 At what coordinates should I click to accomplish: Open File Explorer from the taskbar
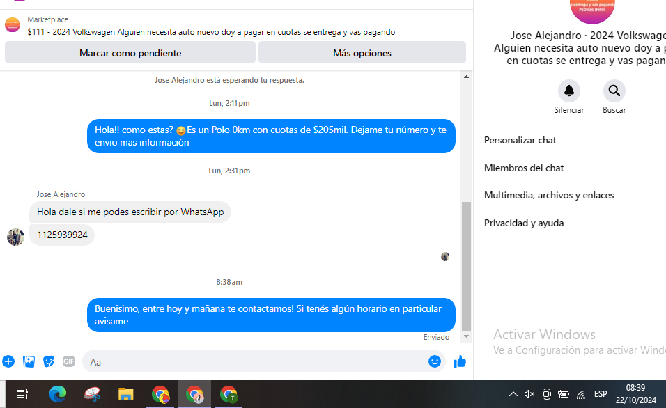pyautogui.click(x=125, y=394)
